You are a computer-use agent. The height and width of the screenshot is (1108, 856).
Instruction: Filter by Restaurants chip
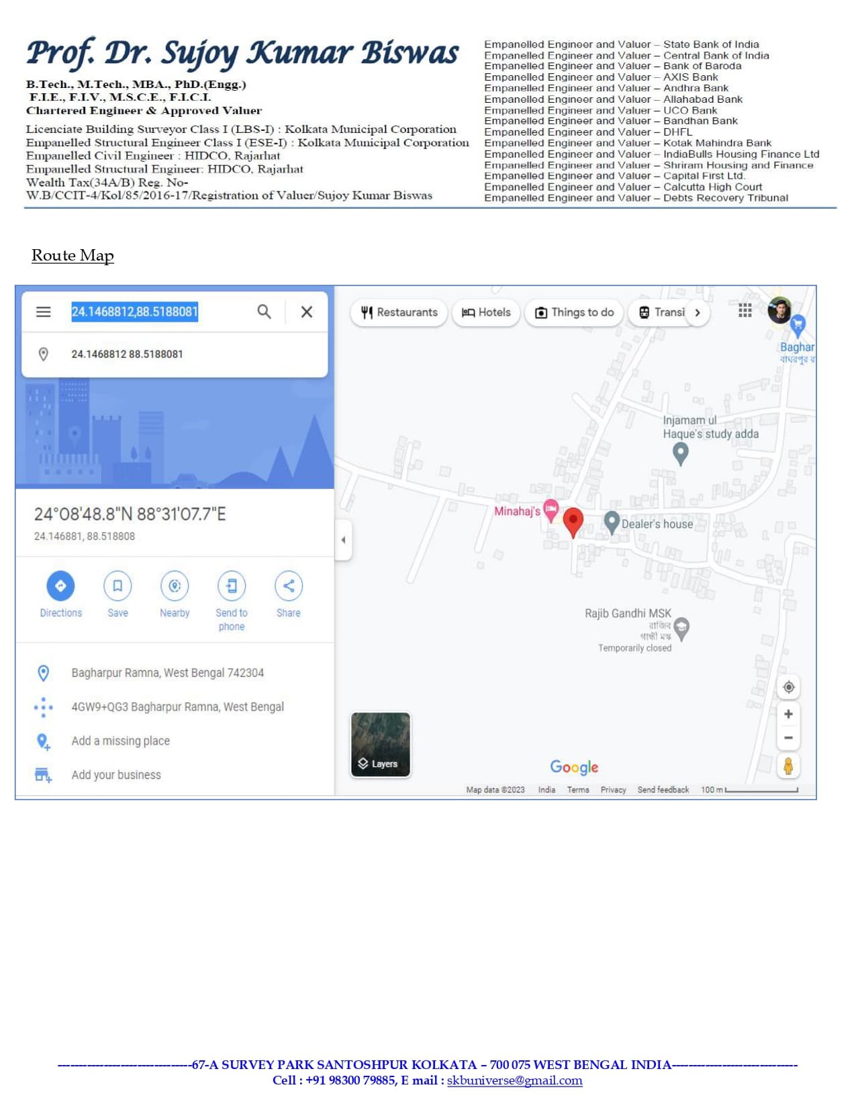(x=399, y=312)
